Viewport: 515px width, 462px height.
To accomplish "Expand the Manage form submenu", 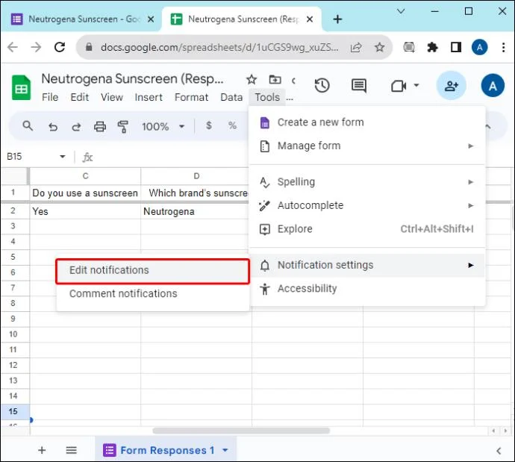I will point(366,146).
